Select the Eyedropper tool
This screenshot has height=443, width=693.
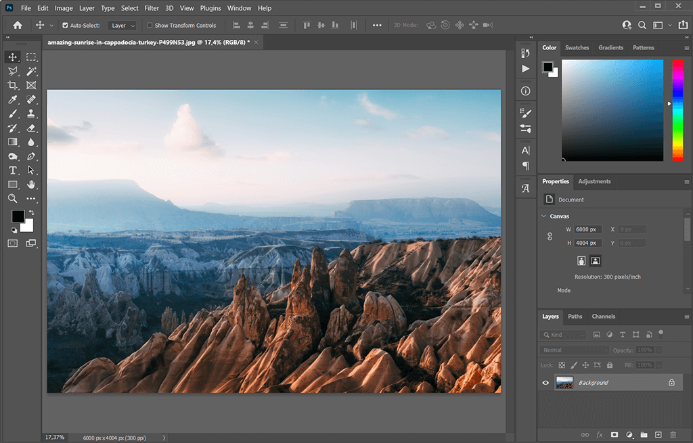12,99
